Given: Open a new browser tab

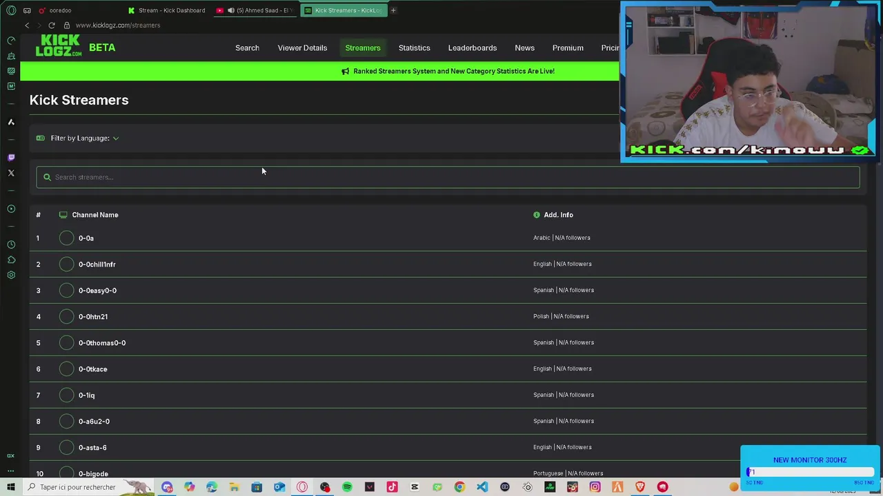Looking at the screenshot, I should [393, 10].
